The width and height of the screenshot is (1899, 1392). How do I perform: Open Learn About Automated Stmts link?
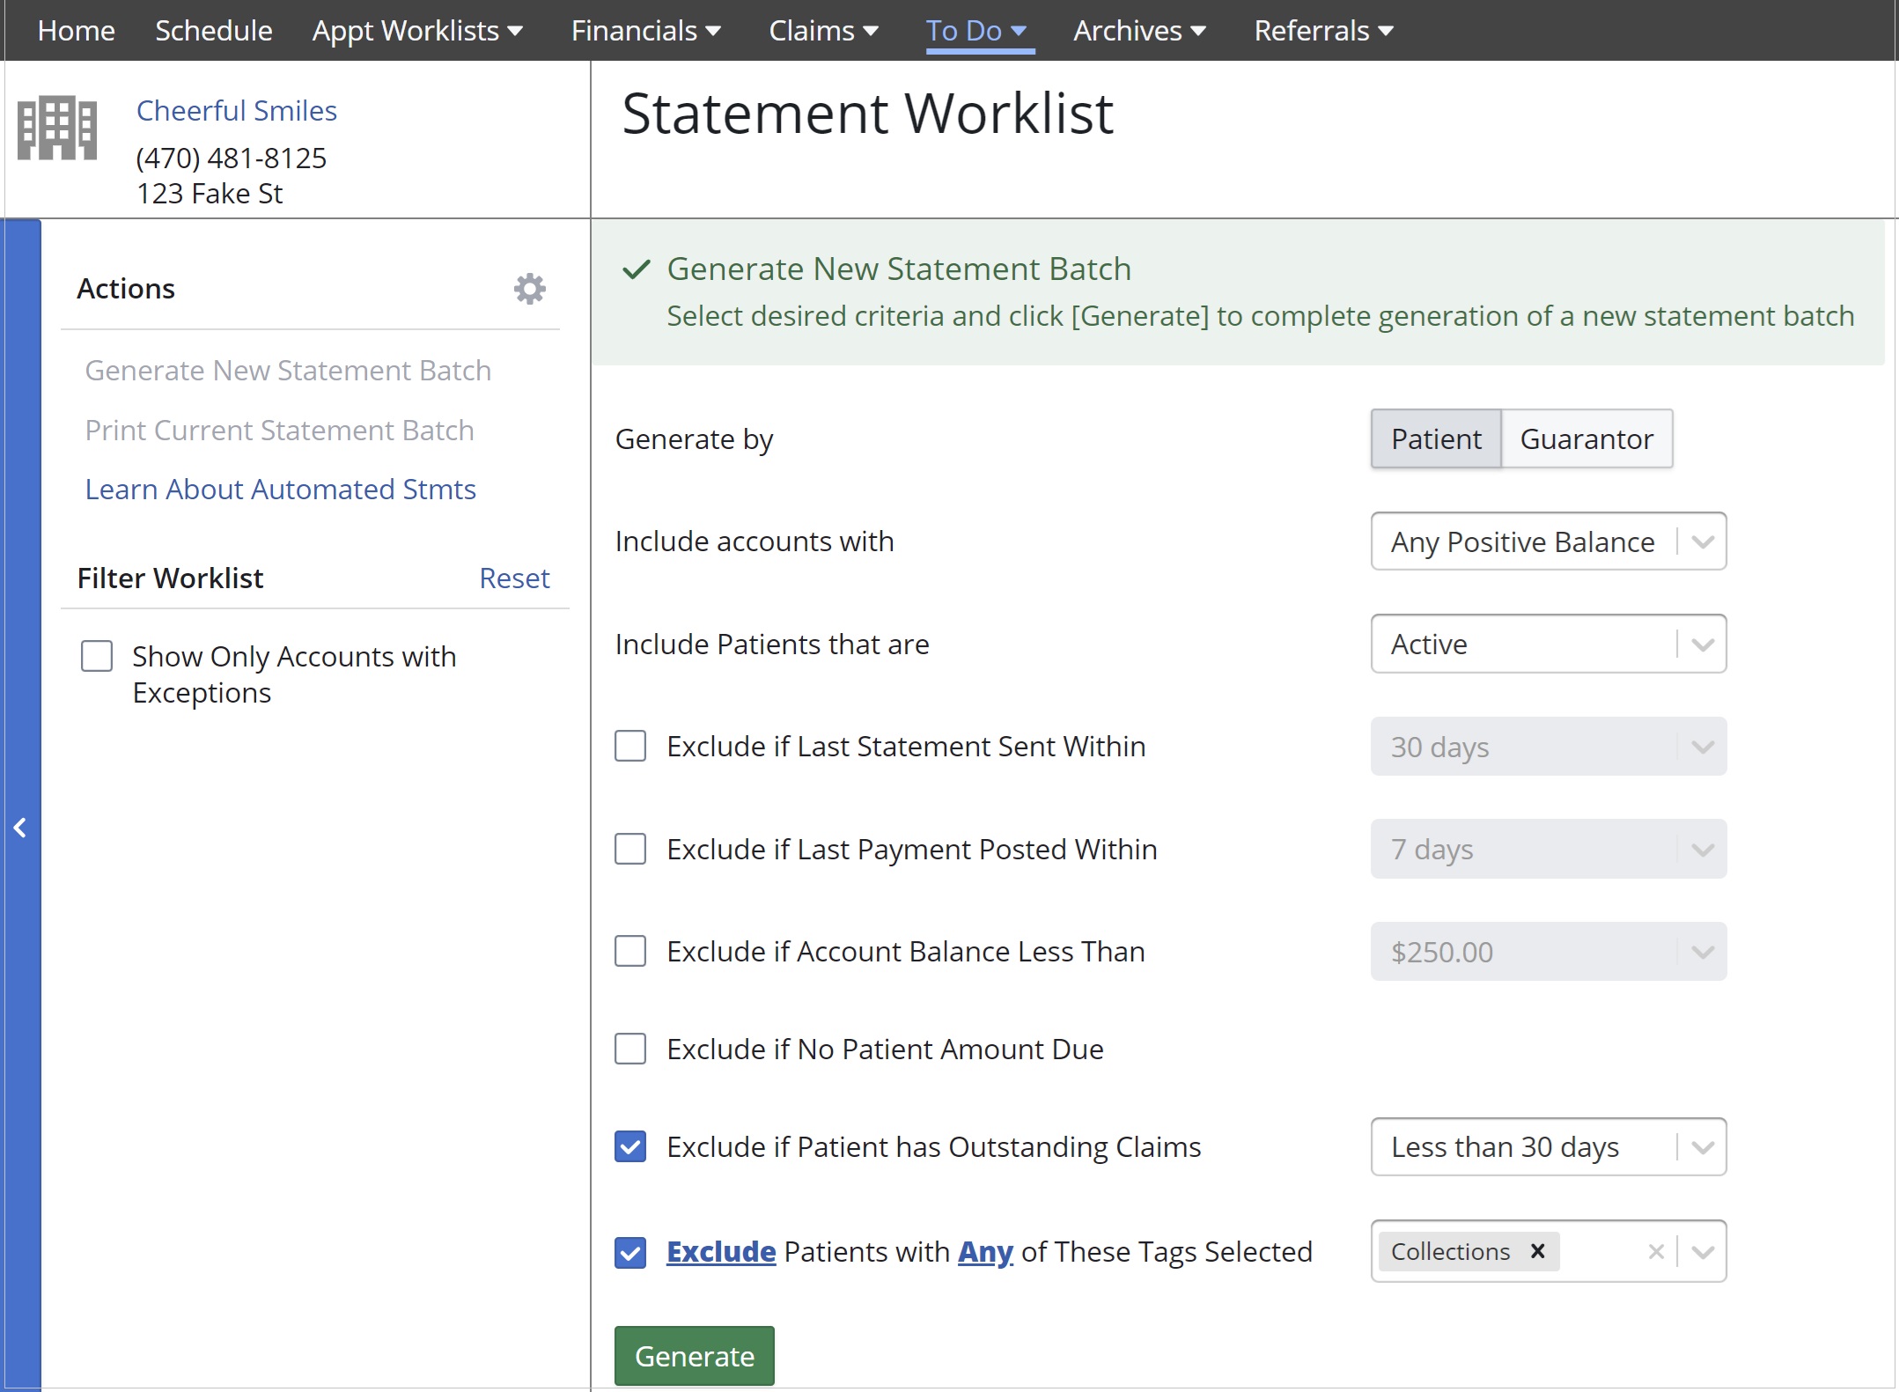pos(280,490)
